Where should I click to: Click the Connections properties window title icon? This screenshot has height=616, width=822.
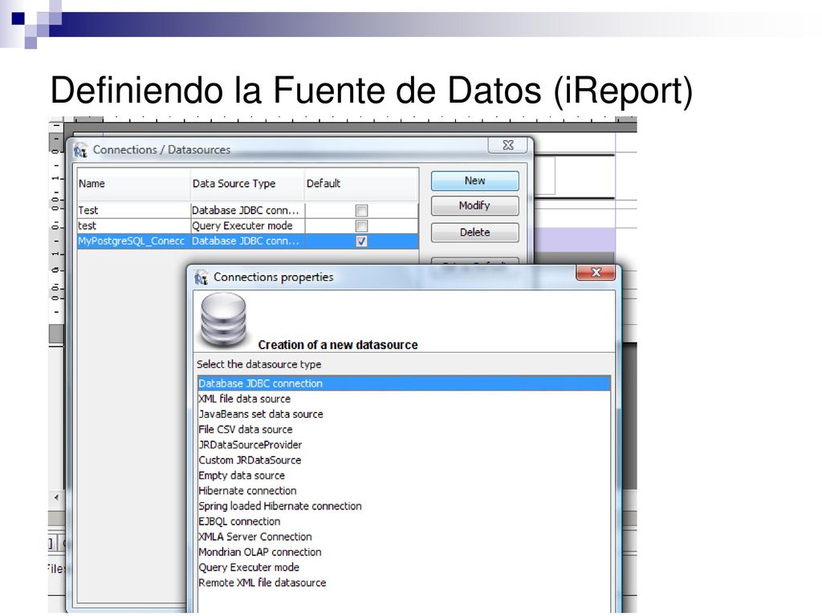coord(201,278)
